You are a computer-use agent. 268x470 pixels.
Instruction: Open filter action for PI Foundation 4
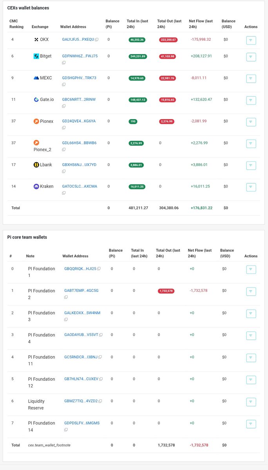click(251, 336)
